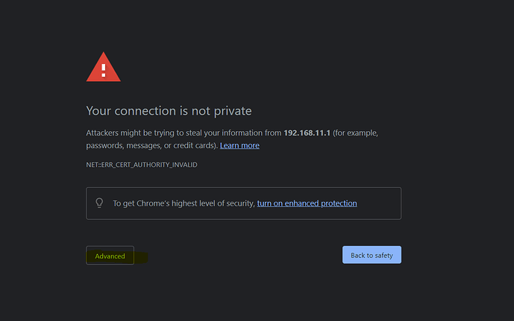Open the Learn more link
514x321 pixels.
pyautogui.click(x=239, y=145)
